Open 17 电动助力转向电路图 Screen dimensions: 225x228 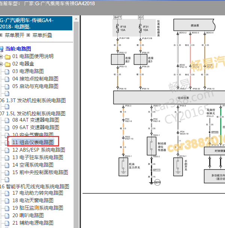point(38,193)
